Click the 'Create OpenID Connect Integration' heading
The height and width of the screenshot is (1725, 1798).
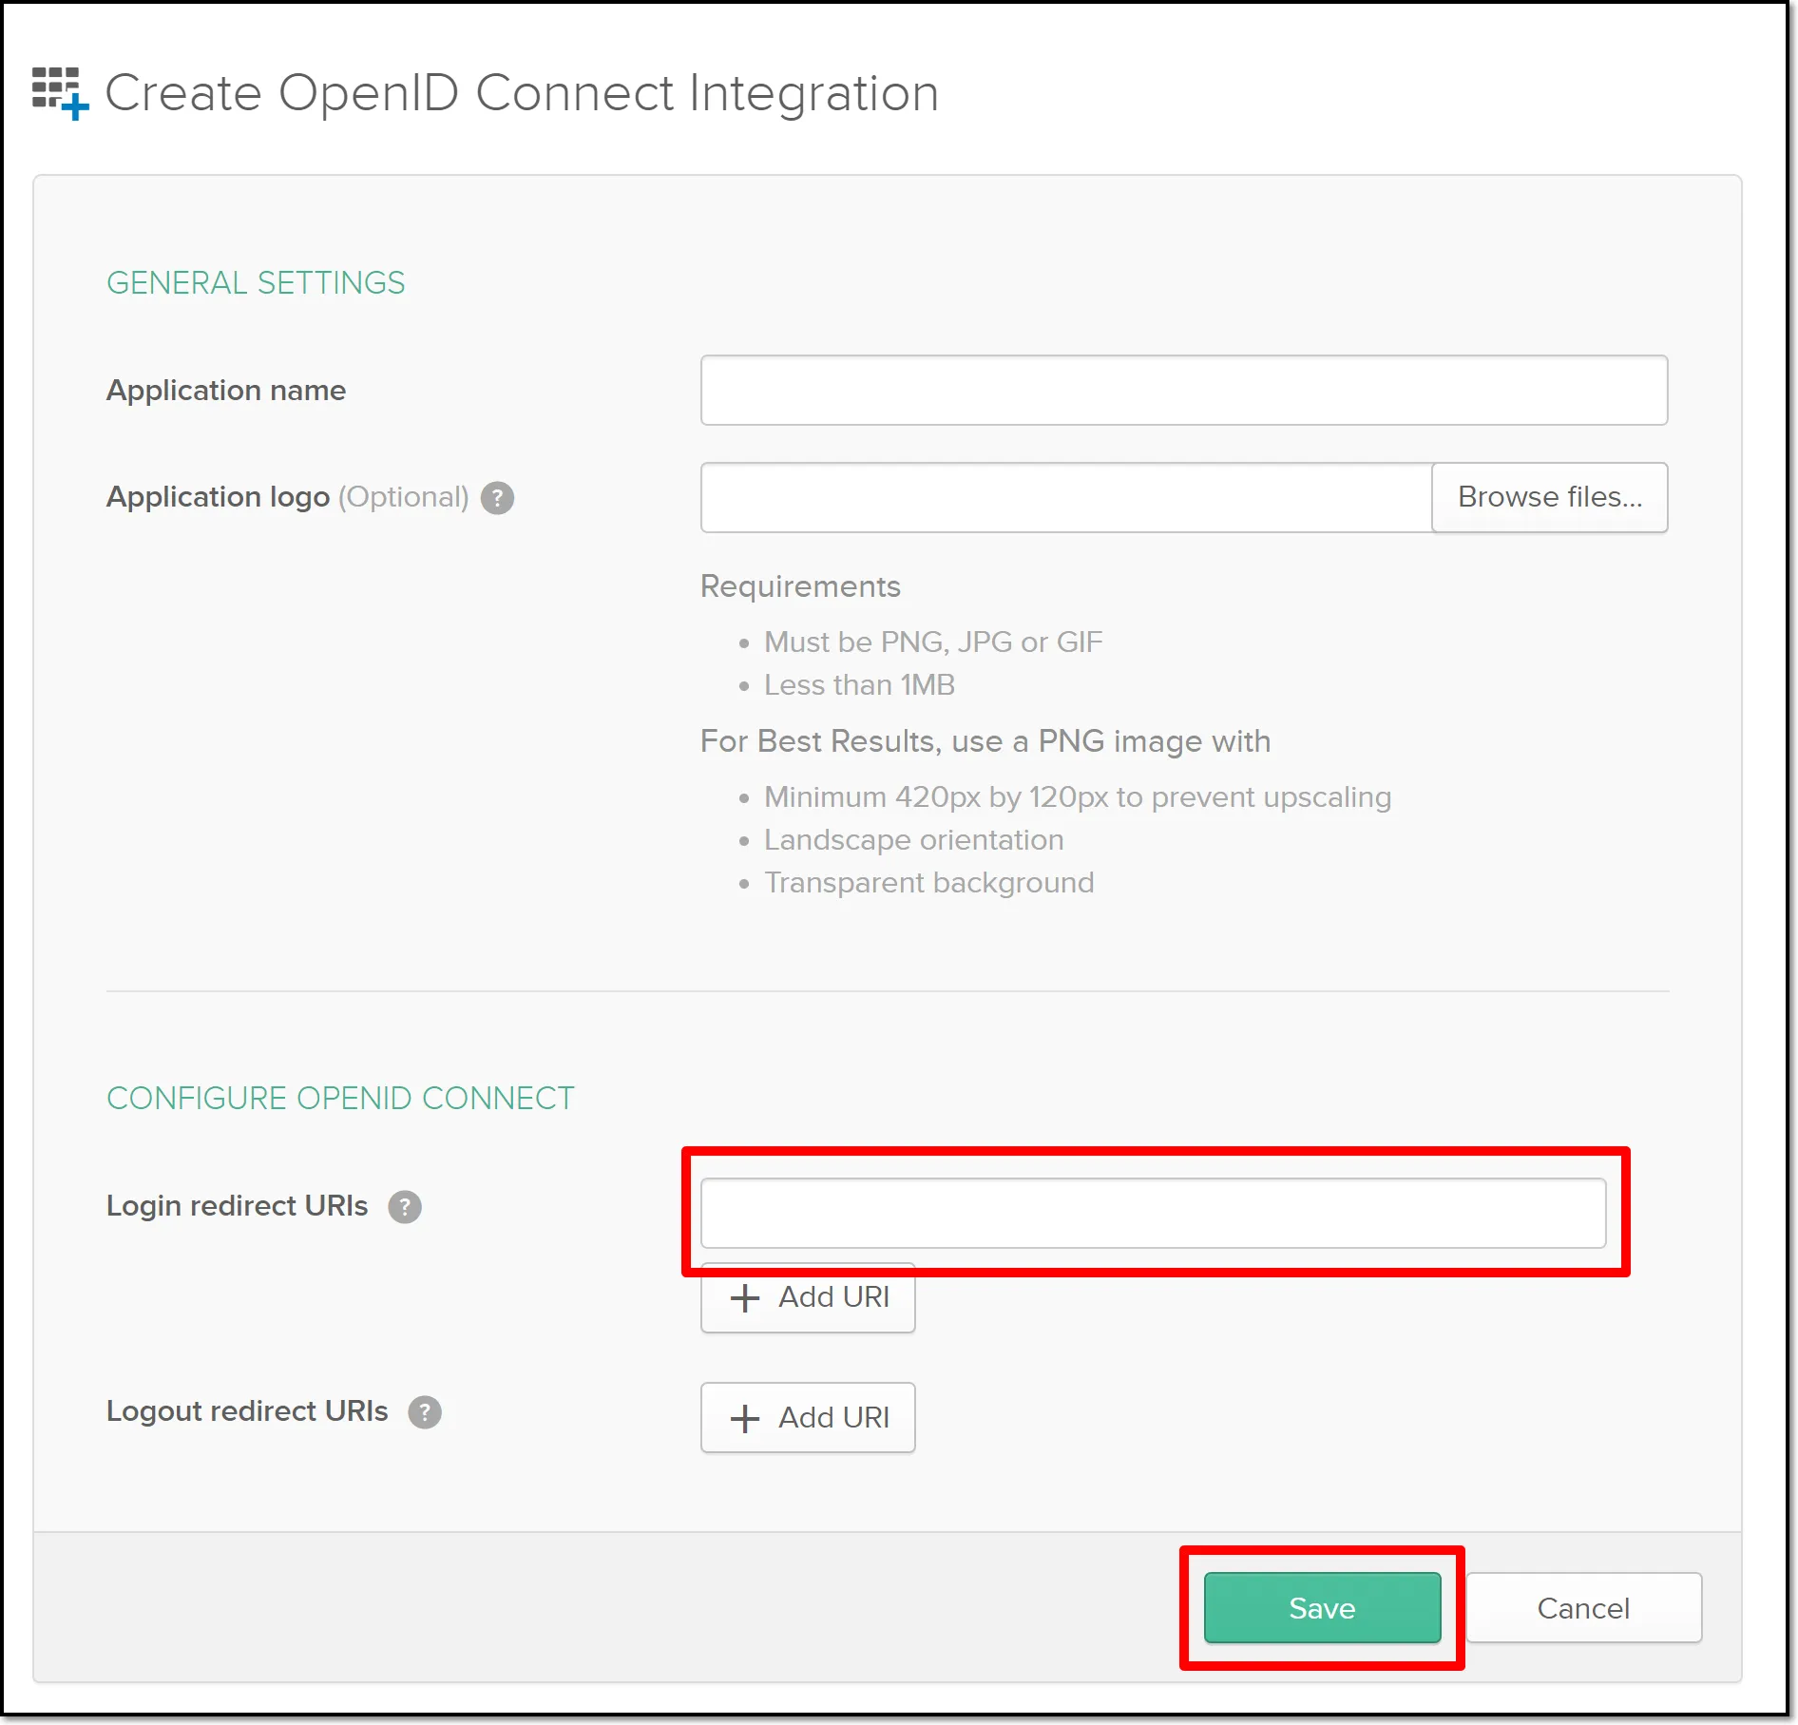tap(522, 93)
